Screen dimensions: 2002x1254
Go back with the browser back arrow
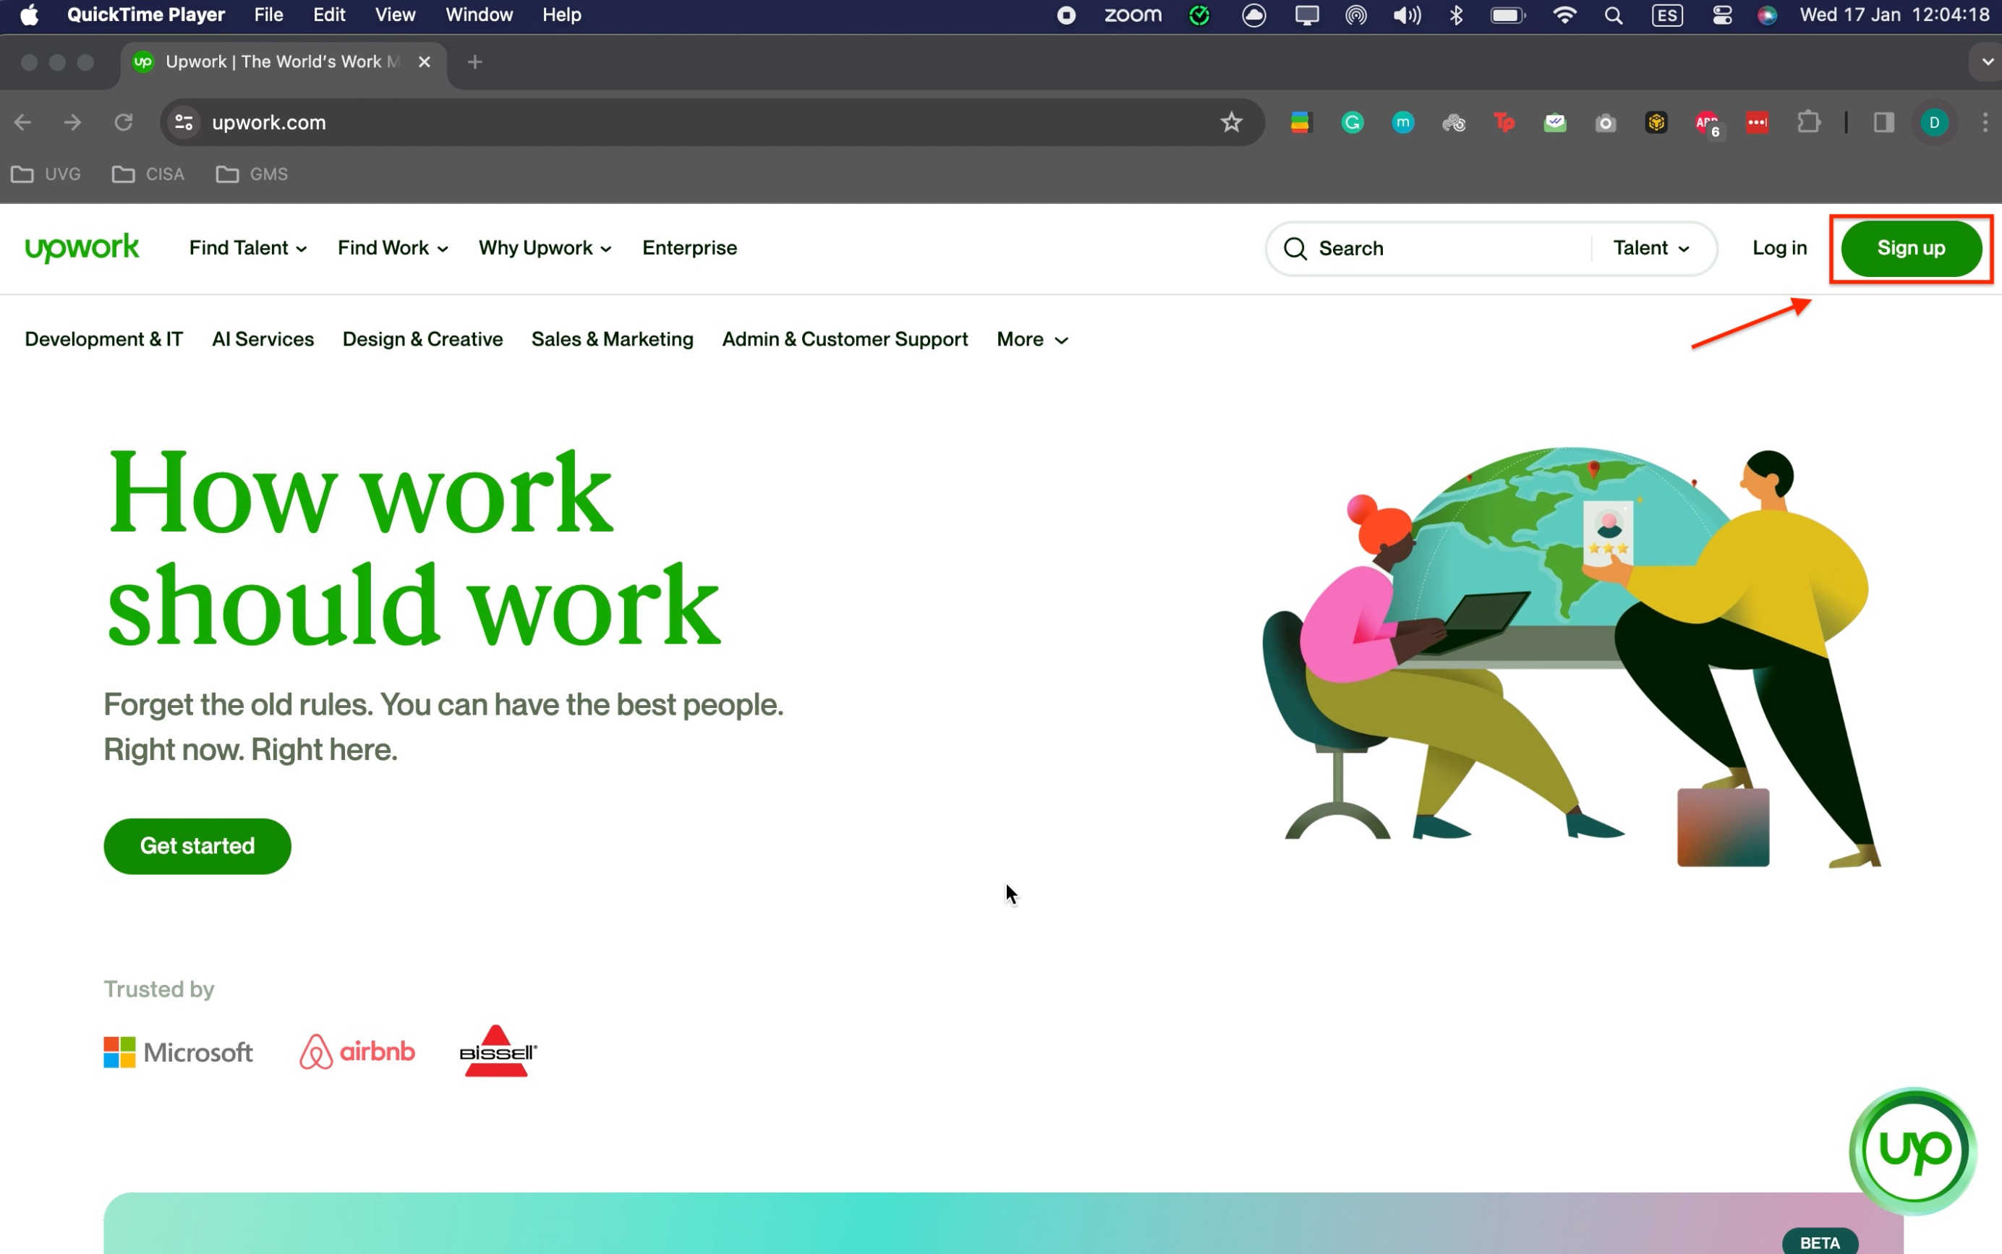click(22, 123)
